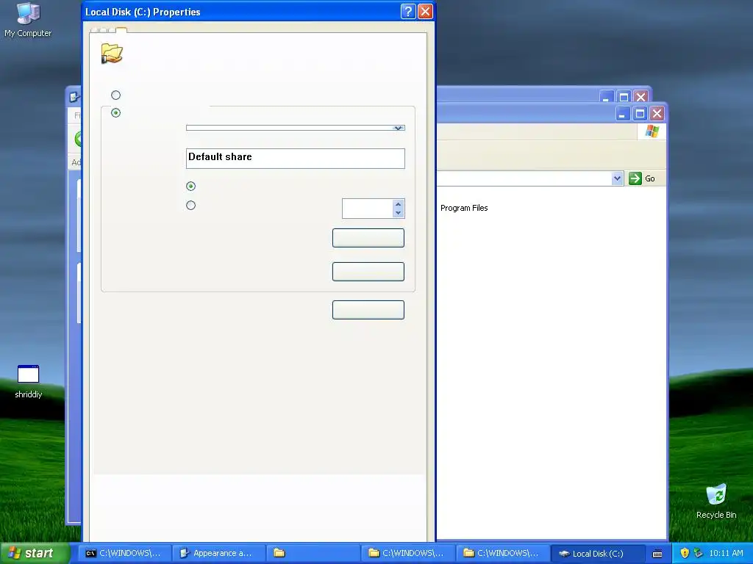The height and width of the screenshot is (564, 753).
Task: Click the Go button in the Explorer window
Action: [x=642, y=178]
